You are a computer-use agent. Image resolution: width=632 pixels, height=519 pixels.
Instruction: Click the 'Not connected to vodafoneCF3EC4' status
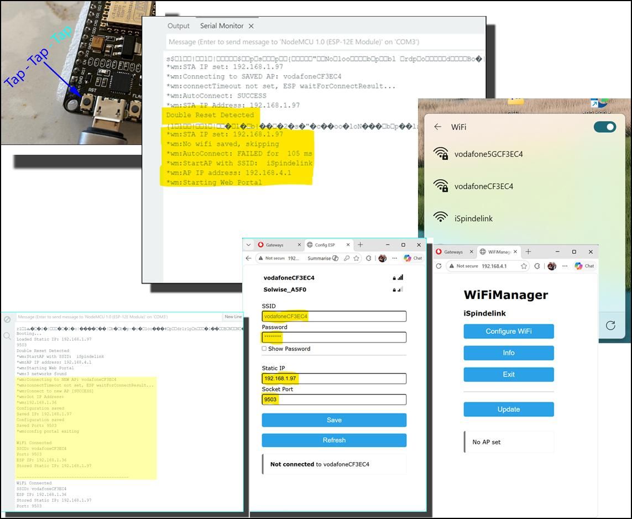(x=320, y=464)
